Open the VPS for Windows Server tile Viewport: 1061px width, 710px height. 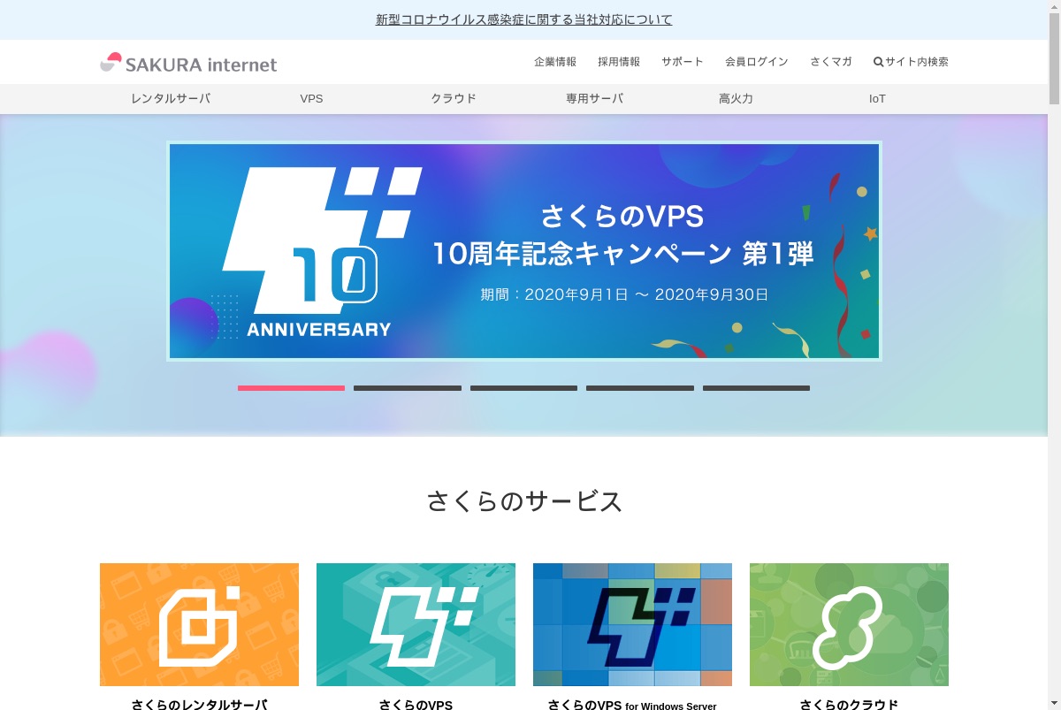[x=632, y=624]
